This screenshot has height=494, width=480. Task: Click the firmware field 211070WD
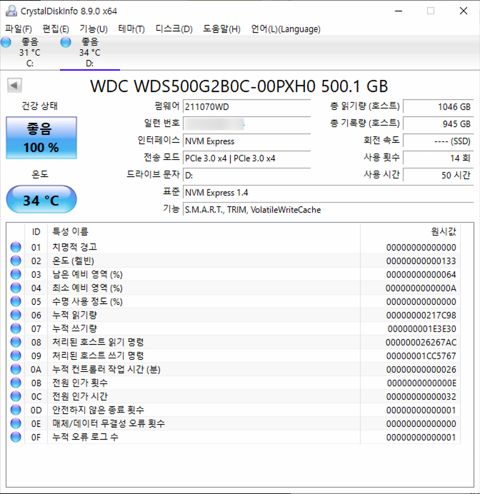[x=247, y=107]
